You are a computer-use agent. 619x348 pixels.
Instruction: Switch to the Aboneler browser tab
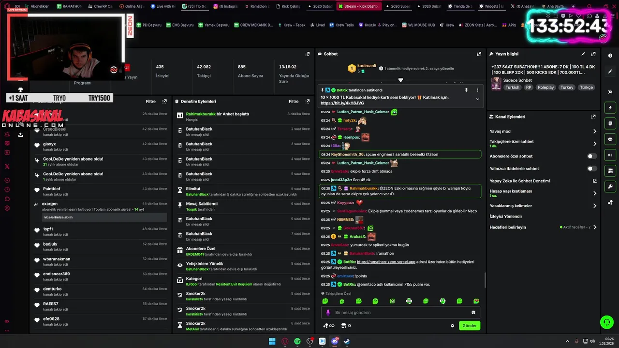(x=37, y=6)
